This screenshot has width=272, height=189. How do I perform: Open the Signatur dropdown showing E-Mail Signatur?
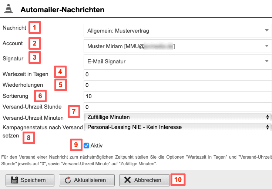pos(178,62)
